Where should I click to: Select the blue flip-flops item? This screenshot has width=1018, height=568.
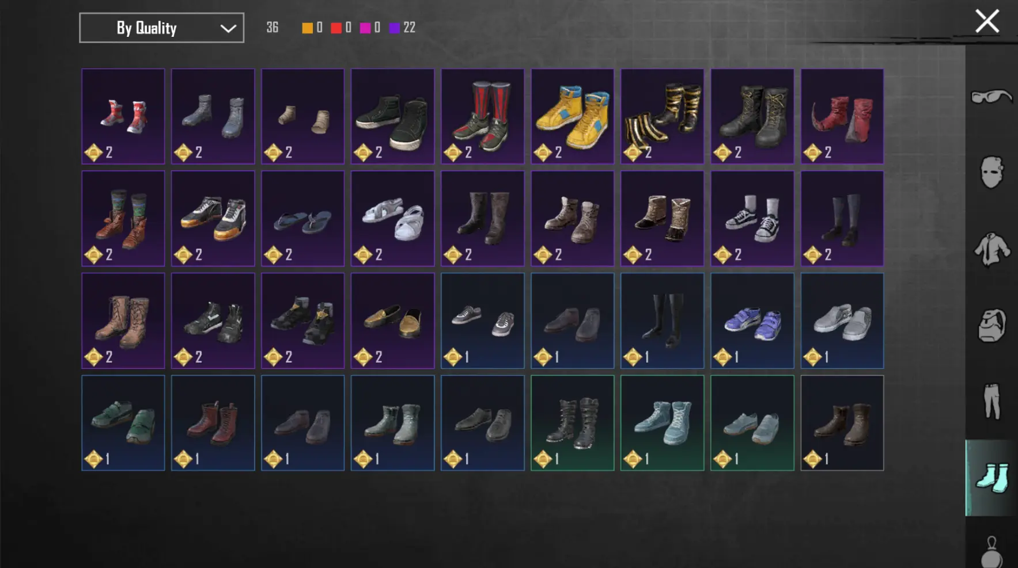point(302,219)
